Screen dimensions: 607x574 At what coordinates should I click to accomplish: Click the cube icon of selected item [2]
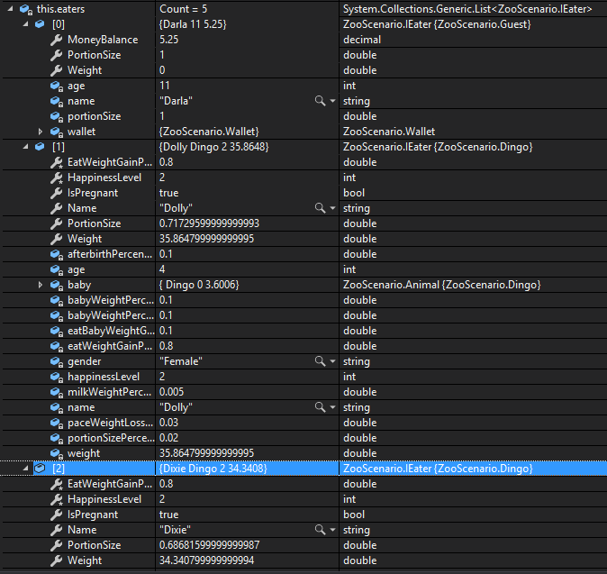pyautogui.click(x=40, y=469)
